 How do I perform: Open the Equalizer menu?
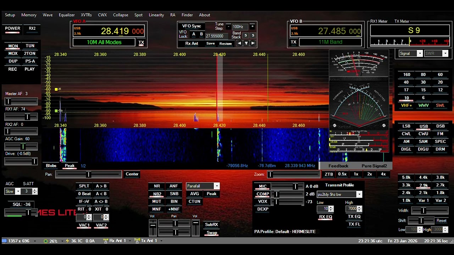[x=67, y=15]
